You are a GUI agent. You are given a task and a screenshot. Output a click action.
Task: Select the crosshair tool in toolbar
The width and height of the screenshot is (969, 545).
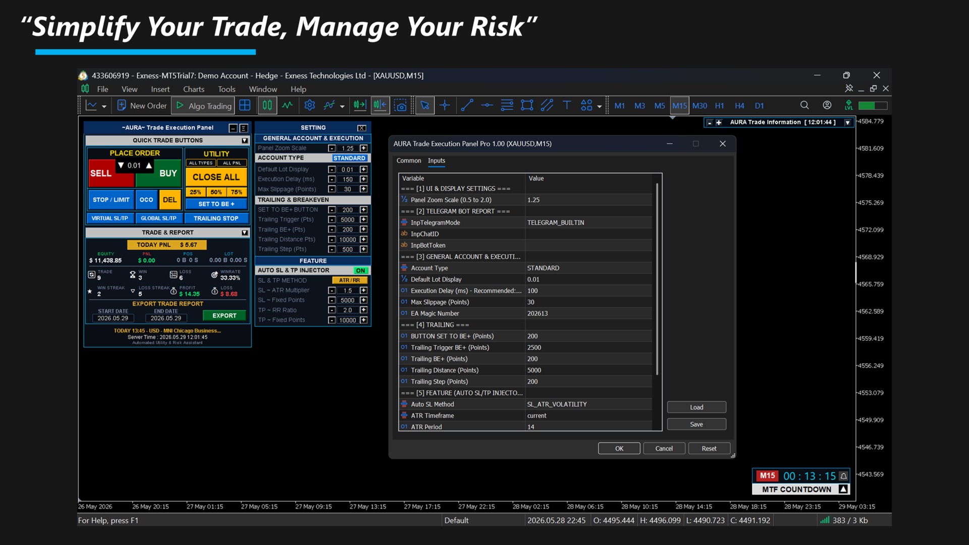445,105
